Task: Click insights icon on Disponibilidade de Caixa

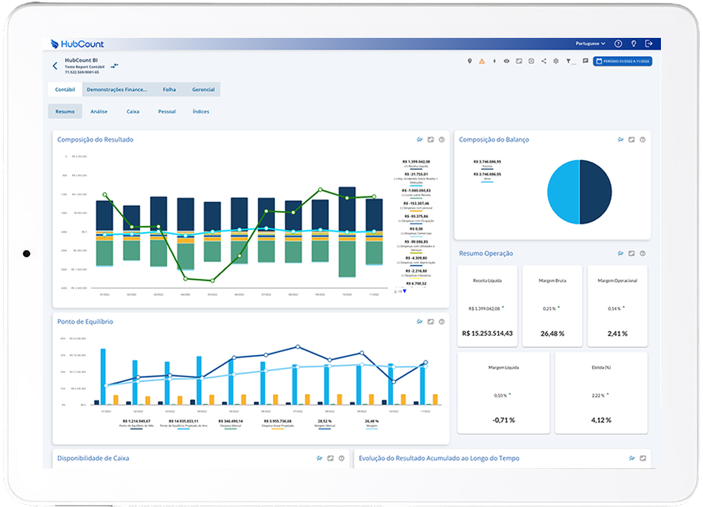Action: pyautogui.click(x=319, y=458)
